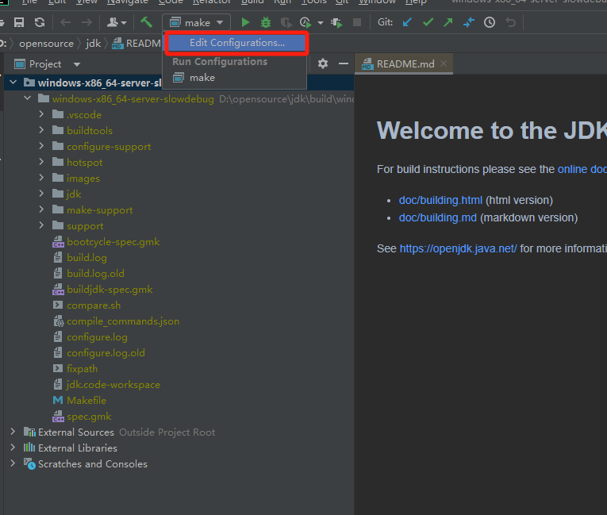Select configure.log.old file

coord(106,353)
